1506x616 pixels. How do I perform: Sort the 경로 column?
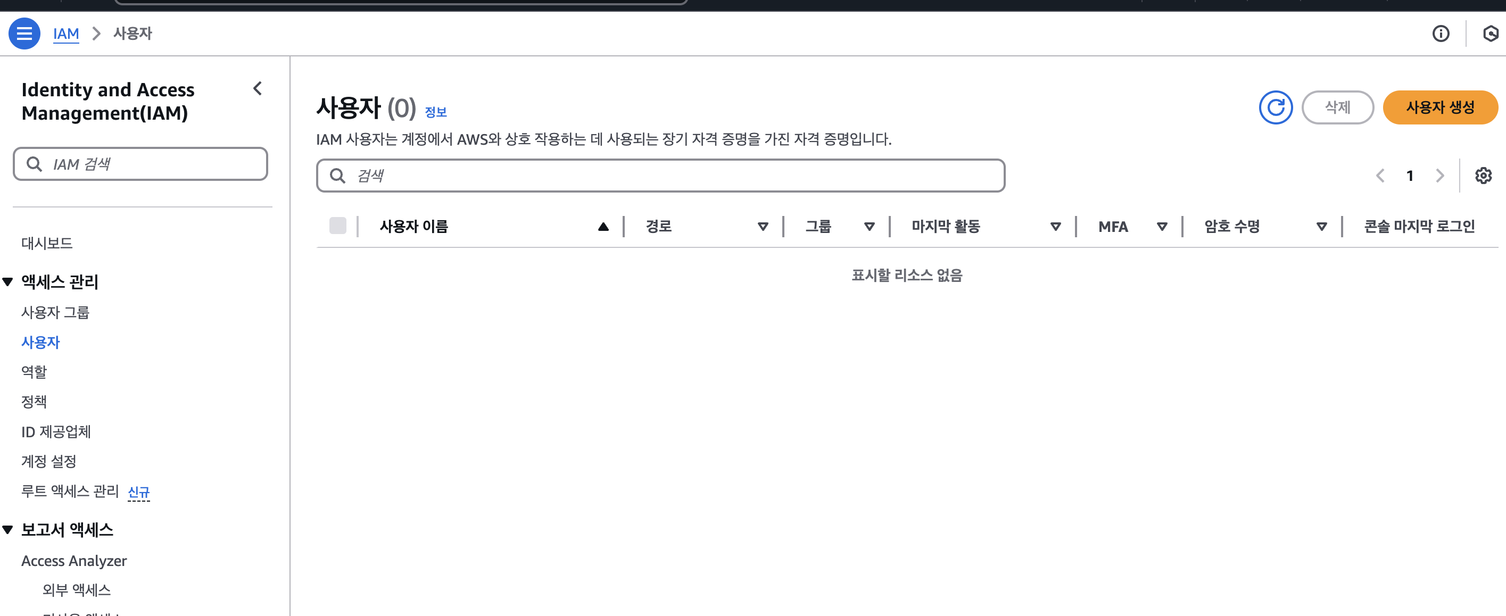(x=763, y=226)
